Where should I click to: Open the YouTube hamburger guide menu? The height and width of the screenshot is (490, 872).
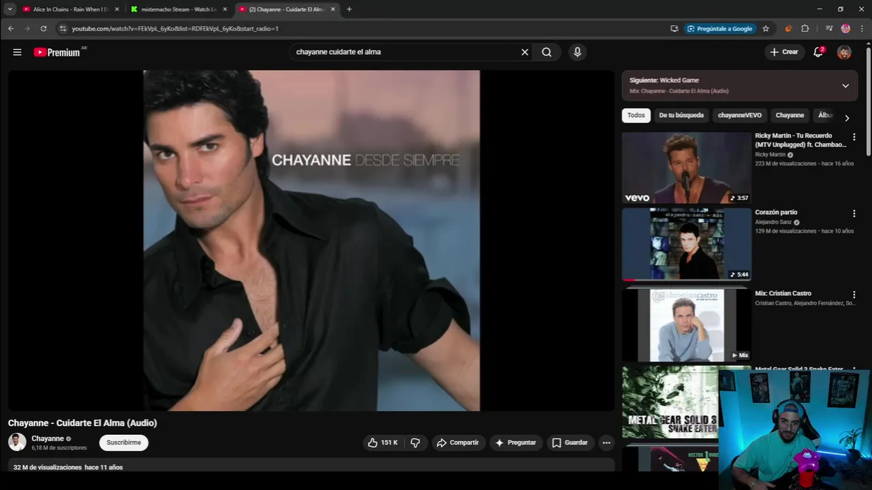click(x=17, y=52)
